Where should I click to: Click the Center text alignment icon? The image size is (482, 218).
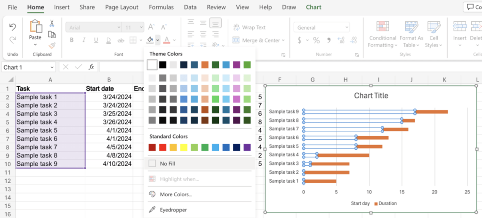click(x=203, y=33)
